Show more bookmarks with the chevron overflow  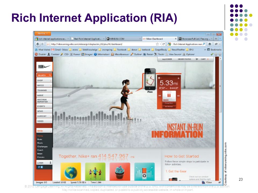click(x=205, y=50)
